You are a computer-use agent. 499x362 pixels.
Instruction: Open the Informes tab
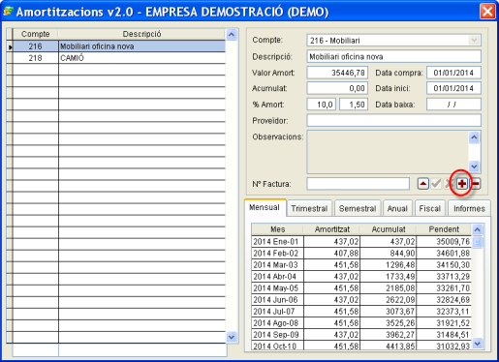click(469, 208)
